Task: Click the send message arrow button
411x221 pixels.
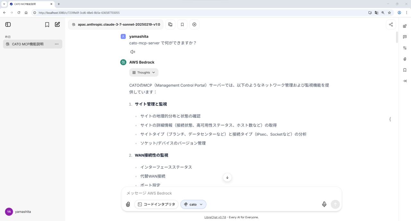Action: coord(335,204)
